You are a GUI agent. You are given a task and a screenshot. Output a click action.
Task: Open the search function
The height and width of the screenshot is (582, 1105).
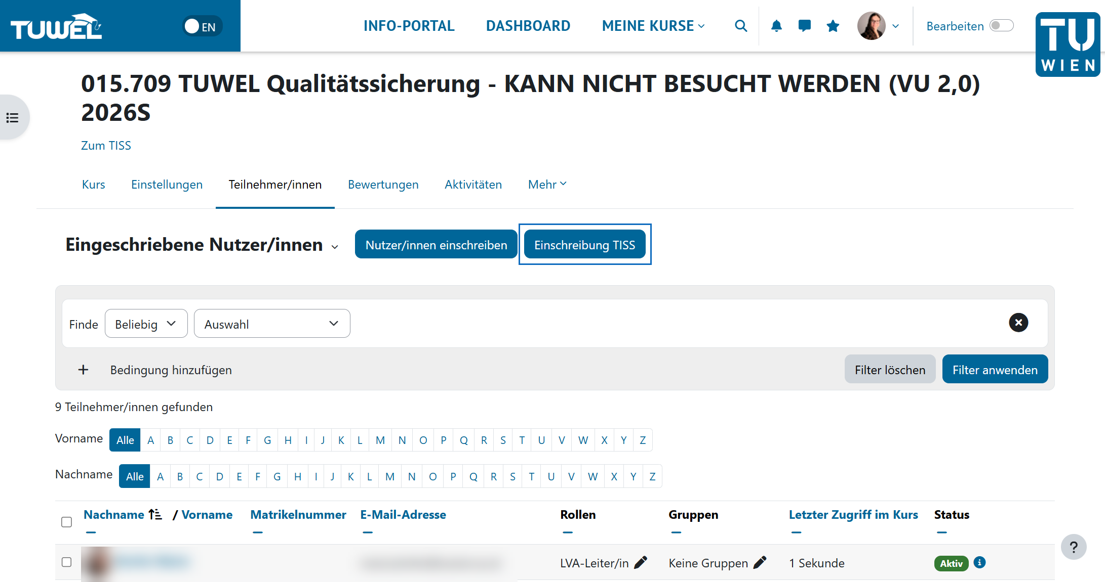[x=741, y=26]
